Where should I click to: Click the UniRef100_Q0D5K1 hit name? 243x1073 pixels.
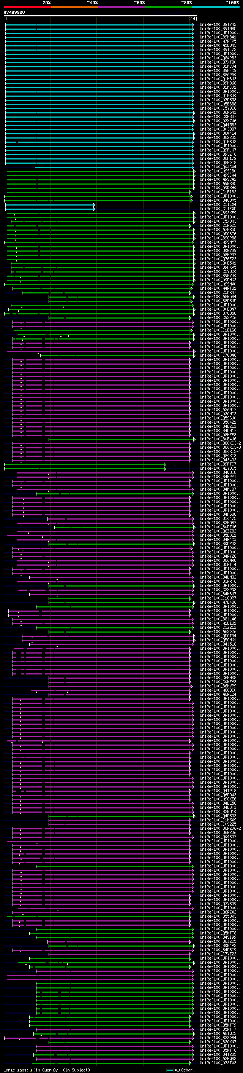pyautogui.click(x=218, y=263)
